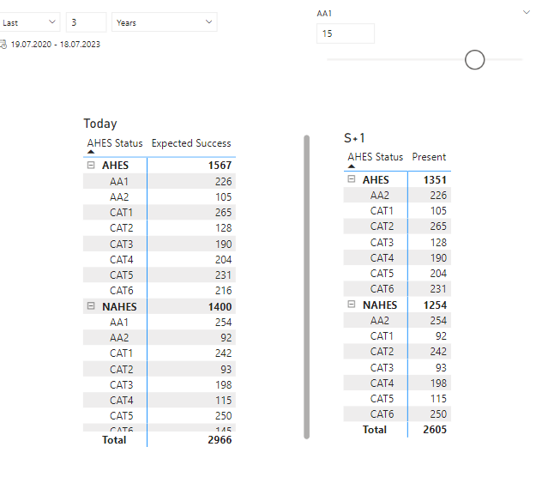The image size is (554, 489).
Task: Select CAT6 value 216 in Today table
Action: (x=223, y=291)
